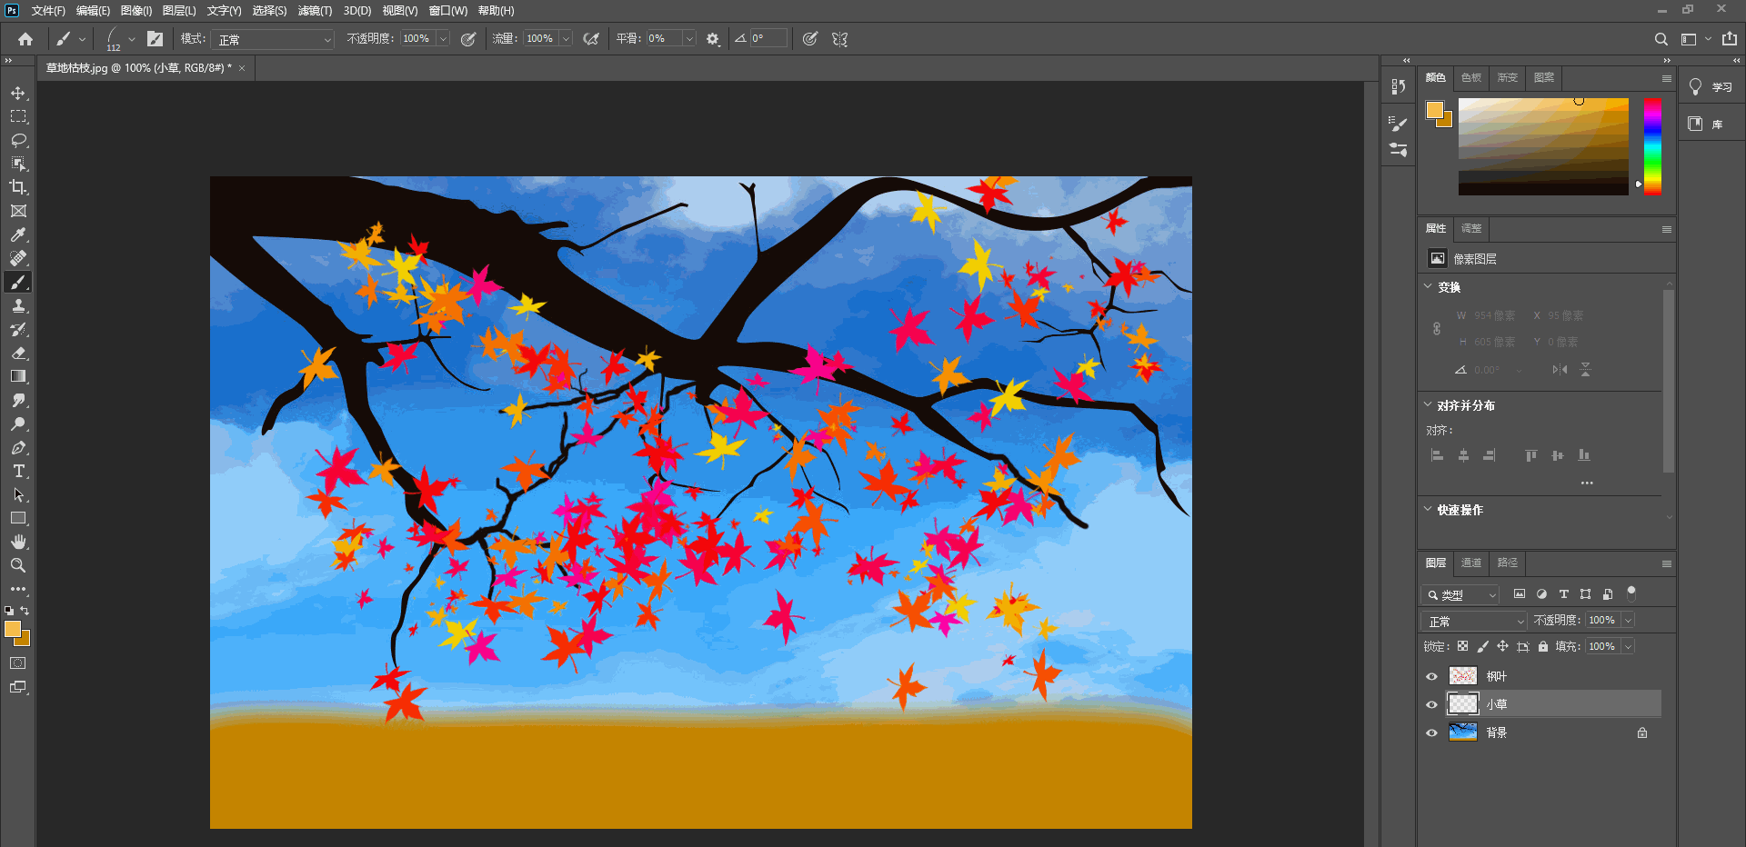
Task: Toggle lock image pixels brush icon
Action: pos(1482,646)
